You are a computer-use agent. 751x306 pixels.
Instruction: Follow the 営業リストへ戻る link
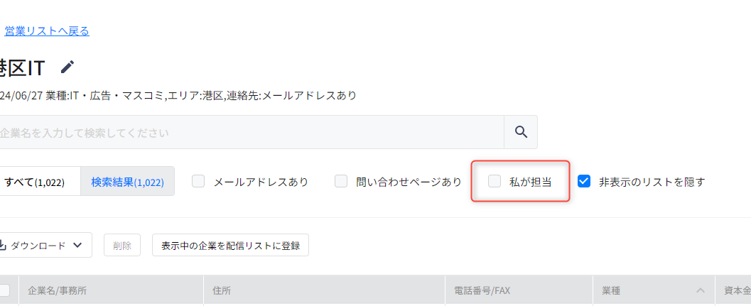pyautogui.click(x=47, y=31)
